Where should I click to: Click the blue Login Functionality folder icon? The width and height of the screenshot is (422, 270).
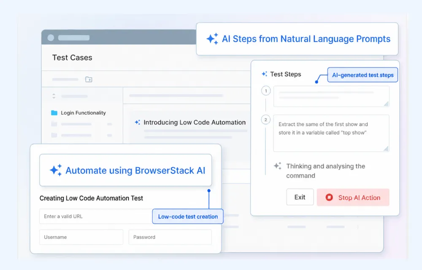coord(54,113)
